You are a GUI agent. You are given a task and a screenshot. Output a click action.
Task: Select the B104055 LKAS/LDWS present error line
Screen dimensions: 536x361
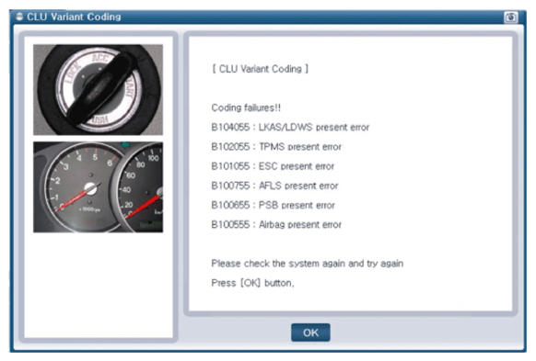[x=290, y=127]
